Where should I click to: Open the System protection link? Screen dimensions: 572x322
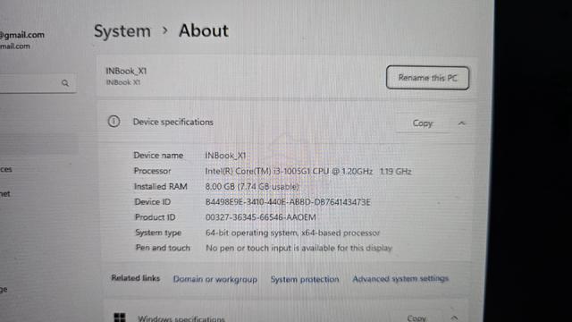coord(305,279)
